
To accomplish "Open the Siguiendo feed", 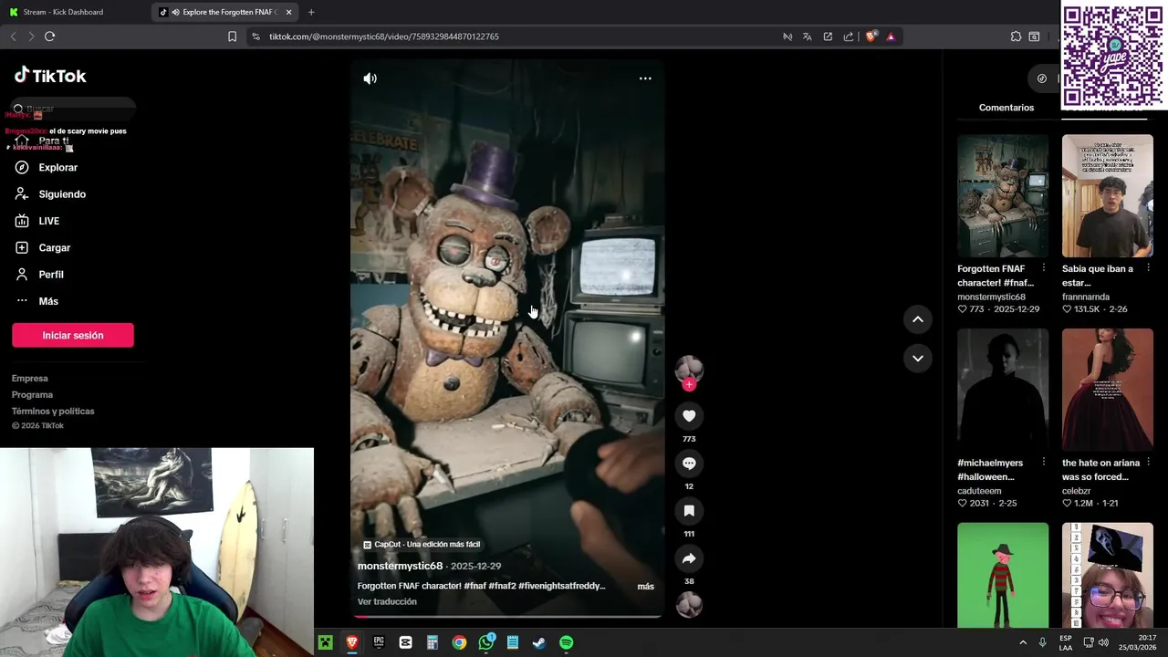I will pos(62,194).
